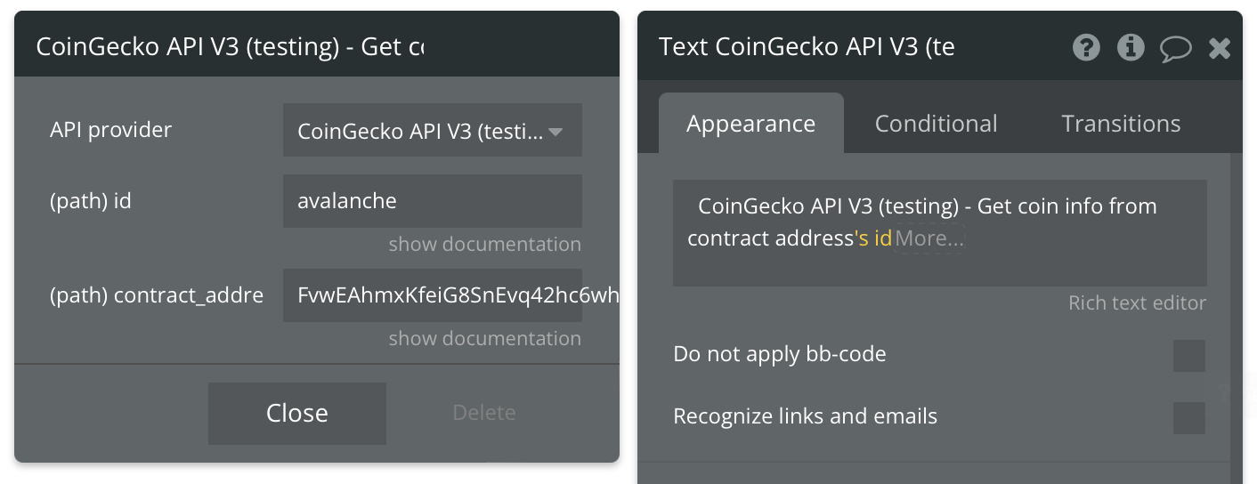Viewport: 1257px width, 484px height.
Task: Toggle Recognize links and emails checkbox
Action: (x=1189, y=417)
